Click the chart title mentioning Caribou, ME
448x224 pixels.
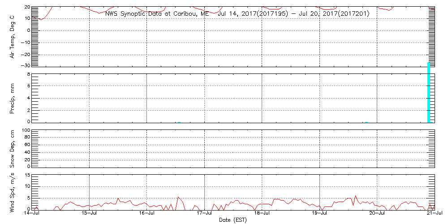(x=237, y=14)
